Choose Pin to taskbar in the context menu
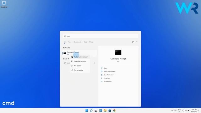The image size is (201, 113). tap(80, 70)
